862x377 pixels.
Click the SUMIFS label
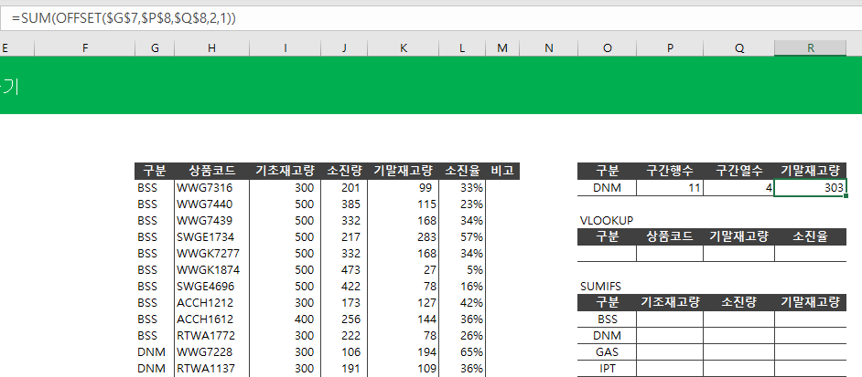(x=601, y=287)
